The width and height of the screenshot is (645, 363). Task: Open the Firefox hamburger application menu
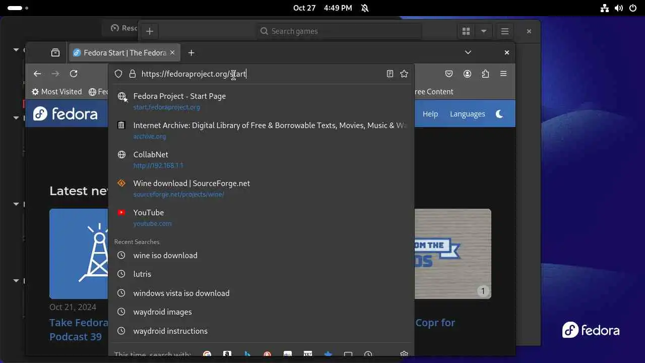(503, 74)
